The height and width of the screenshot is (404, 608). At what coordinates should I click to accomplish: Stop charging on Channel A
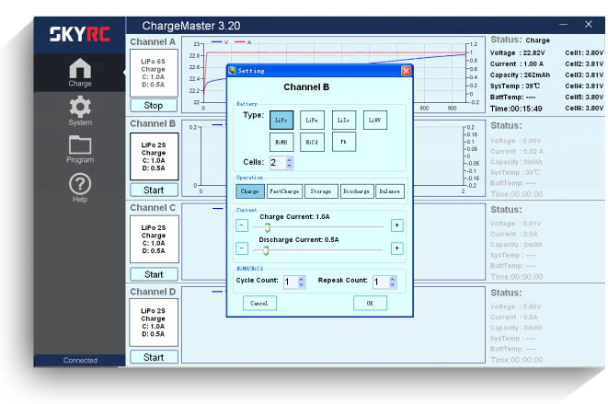[154, 105]
